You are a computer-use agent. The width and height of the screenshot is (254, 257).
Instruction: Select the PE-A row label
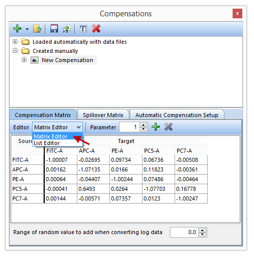(27, 179)
